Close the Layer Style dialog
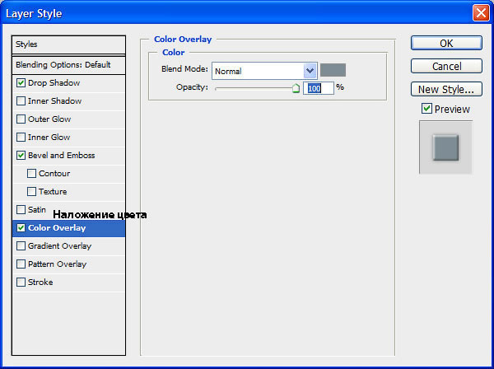This screenshot has height=369, width=494. click(481, 13)
